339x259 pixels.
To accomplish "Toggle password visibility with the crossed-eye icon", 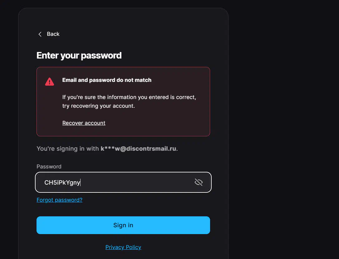I will tap(199, 182).
